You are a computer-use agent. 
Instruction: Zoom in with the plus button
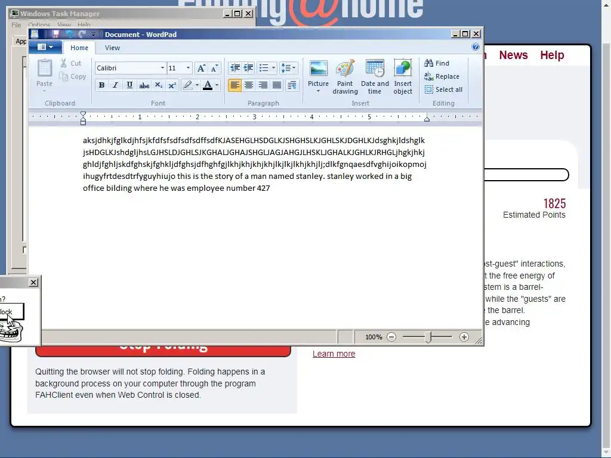click(x=464, y=337)
